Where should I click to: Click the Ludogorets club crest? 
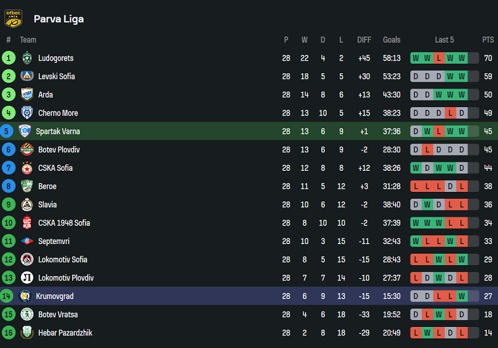(x=27, y=58)
